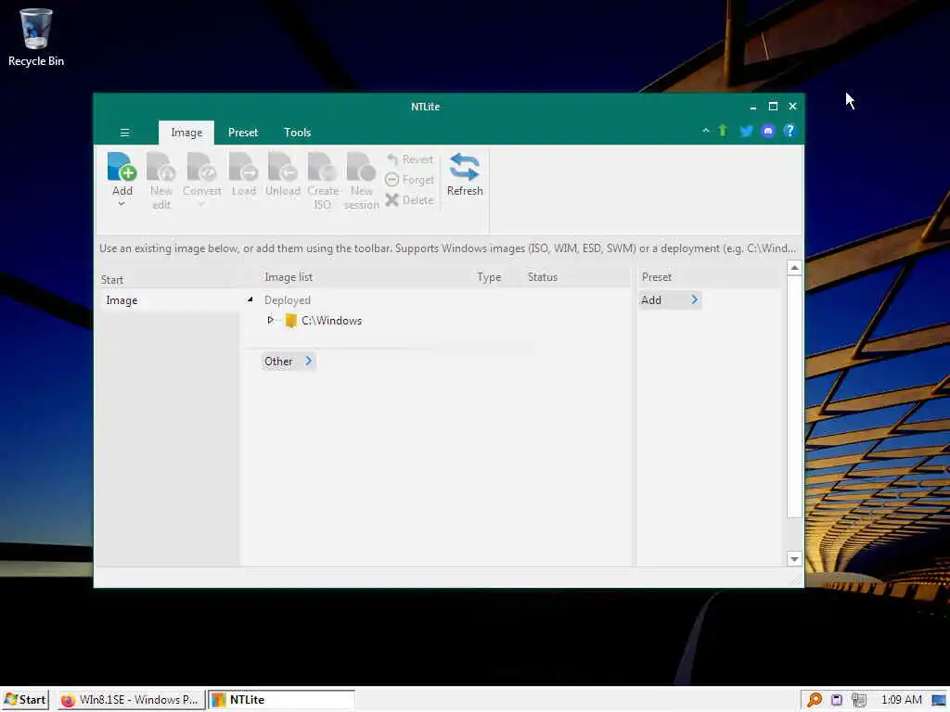Click the Delete toolbar item
This screenshot has width=950, height=712.
point(410,200)
